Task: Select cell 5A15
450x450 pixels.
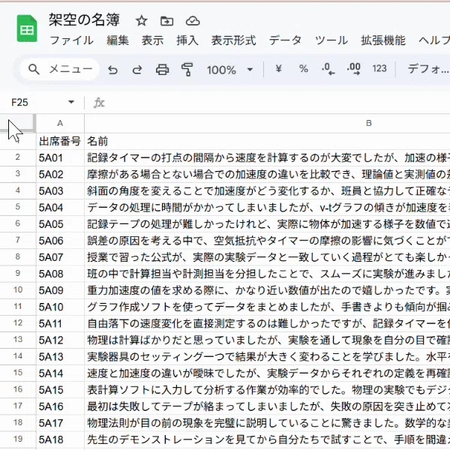Action: (x=60, y=390)
